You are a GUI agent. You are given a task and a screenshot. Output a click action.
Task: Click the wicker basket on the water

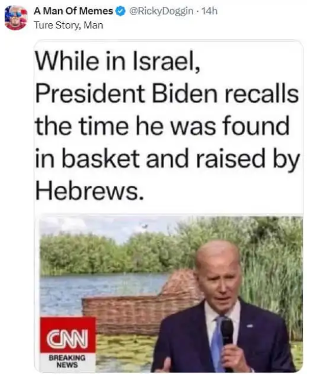tap(143, 305)
